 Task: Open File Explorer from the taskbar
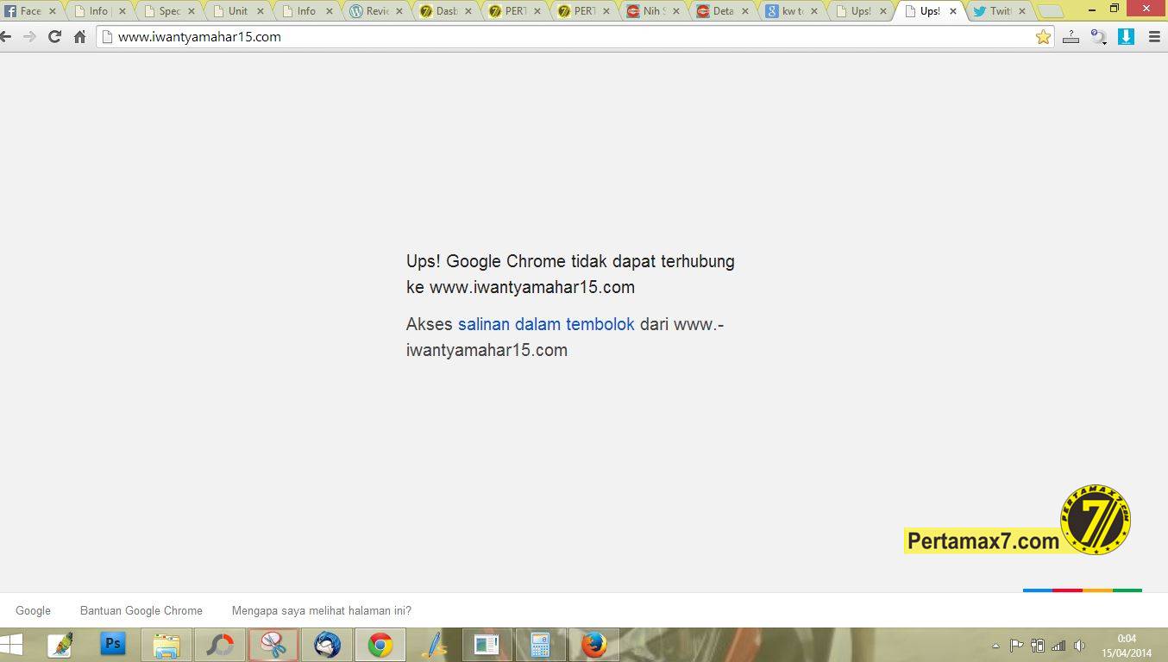tap(166, 644)
